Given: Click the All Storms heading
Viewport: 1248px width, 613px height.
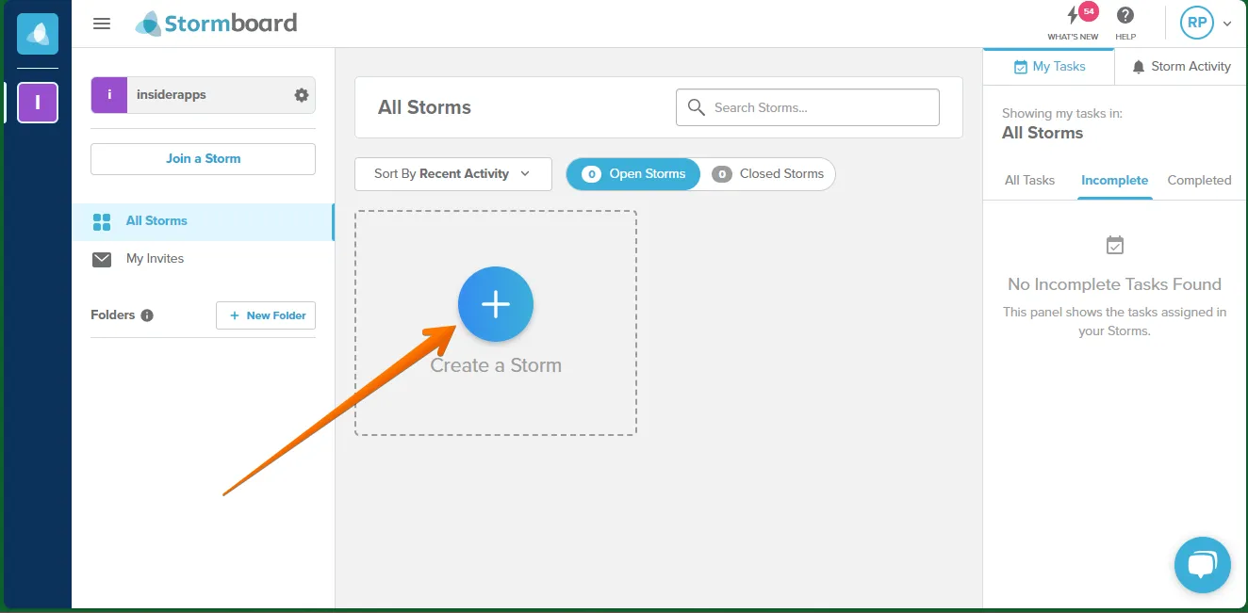Looking at the screenshot, I should point(424,107).
